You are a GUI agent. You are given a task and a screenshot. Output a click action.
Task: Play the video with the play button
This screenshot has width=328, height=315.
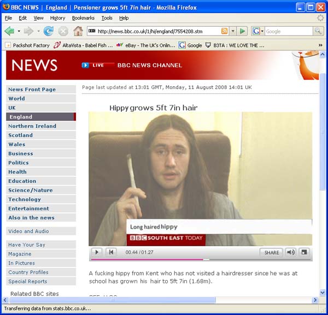click(97, 252)
